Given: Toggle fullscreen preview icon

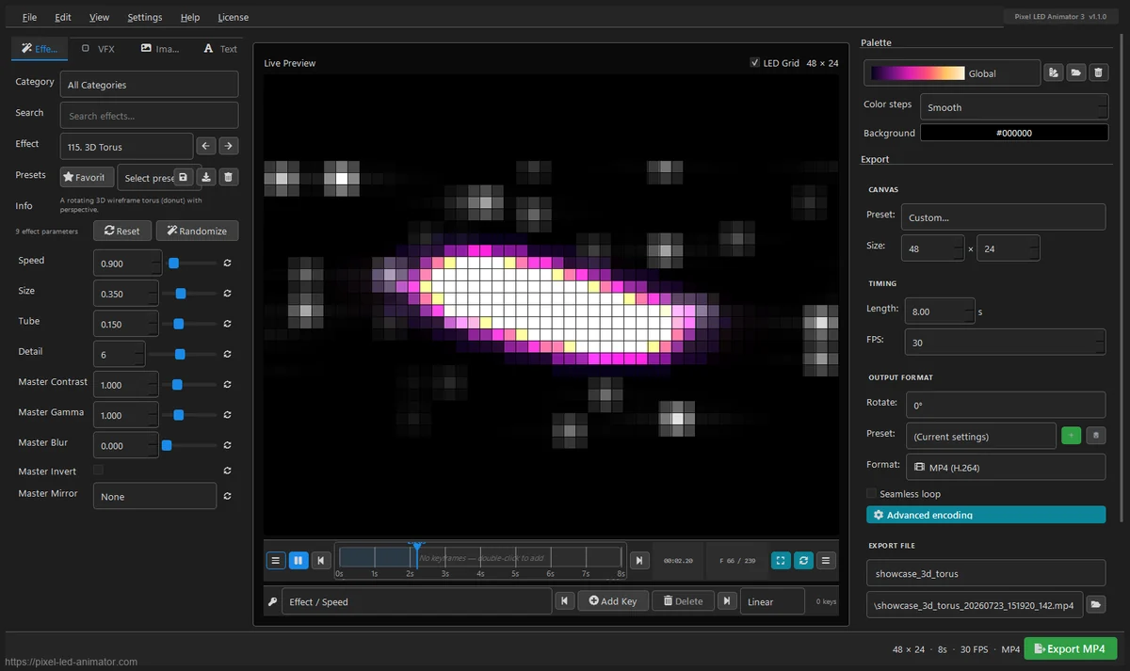Looking at the screenshot, I should point(781,560).
